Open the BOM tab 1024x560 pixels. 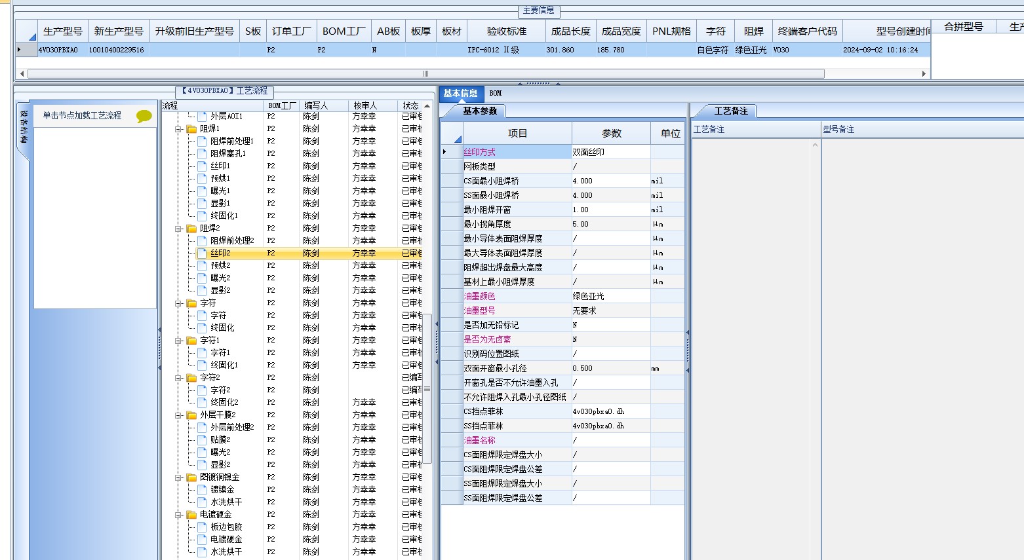click(x=496, y=94)
